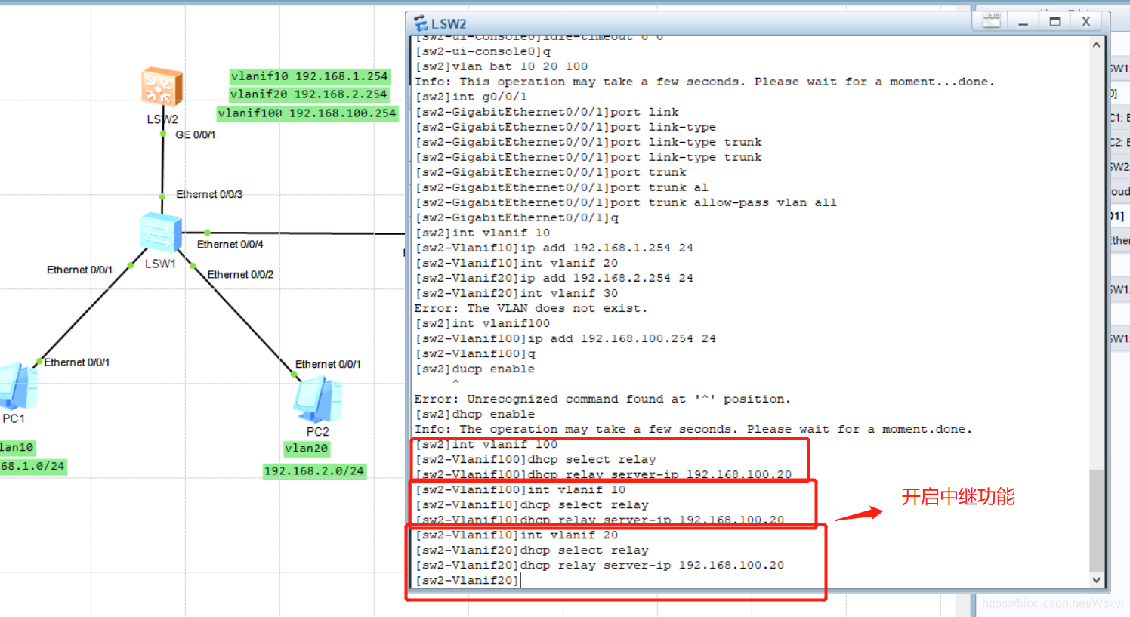Select the 'vlanif20 192.168.2.254' label
Image resolution: width=1130 pixels, height=617 pixels.
(309, 94)
